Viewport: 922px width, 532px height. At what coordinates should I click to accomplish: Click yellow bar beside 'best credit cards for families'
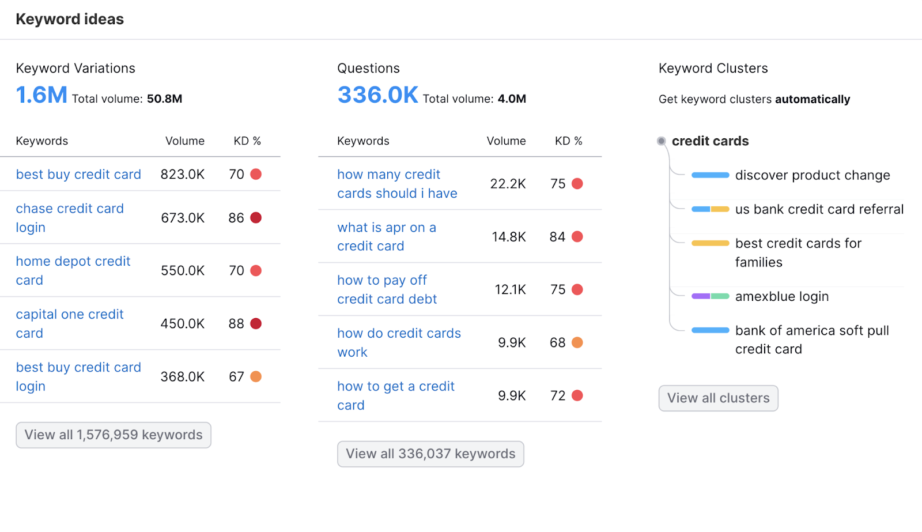coord(710,243)
